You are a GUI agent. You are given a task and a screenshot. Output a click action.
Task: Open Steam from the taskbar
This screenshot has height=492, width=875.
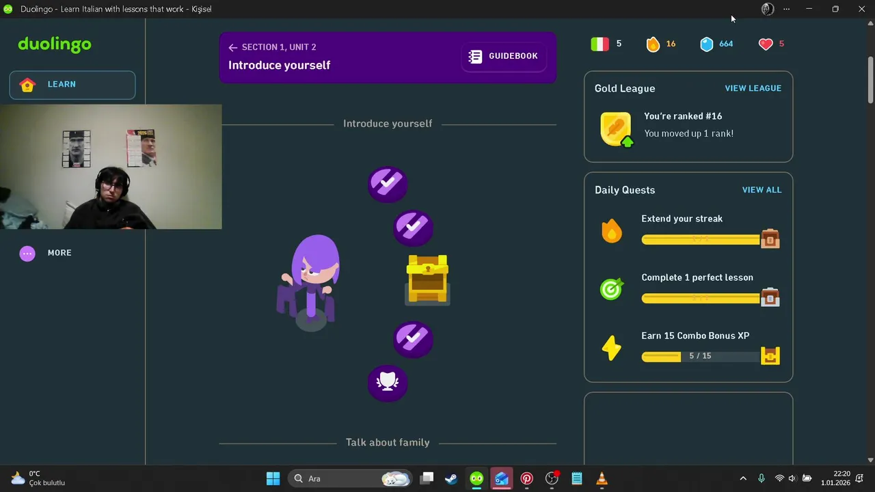[x=451, y=478]
